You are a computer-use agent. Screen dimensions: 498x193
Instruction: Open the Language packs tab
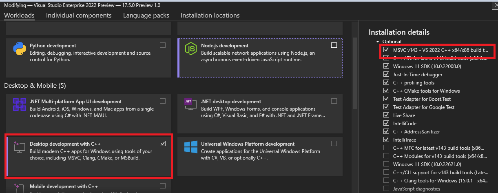[x=146, y=16]
